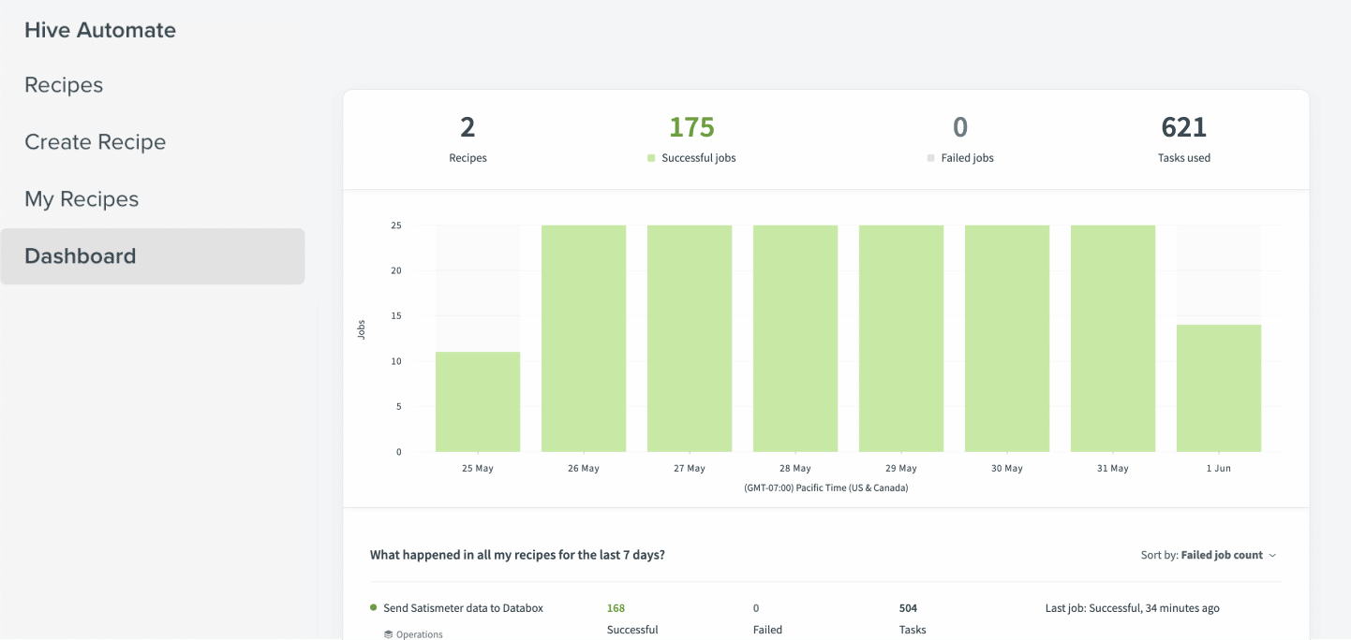Image resolution: width=1351 pixels, height=640 pixels.
Task: Click the grey Failed jobs legend square
Action: pos(930,158)
